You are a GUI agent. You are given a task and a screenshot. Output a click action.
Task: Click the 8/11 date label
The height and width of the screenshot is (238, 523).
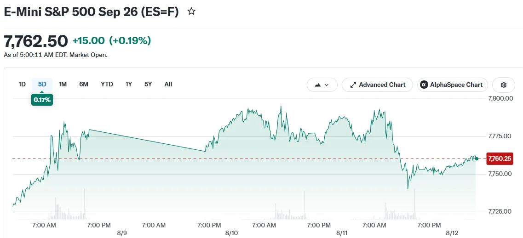point(342,233)
